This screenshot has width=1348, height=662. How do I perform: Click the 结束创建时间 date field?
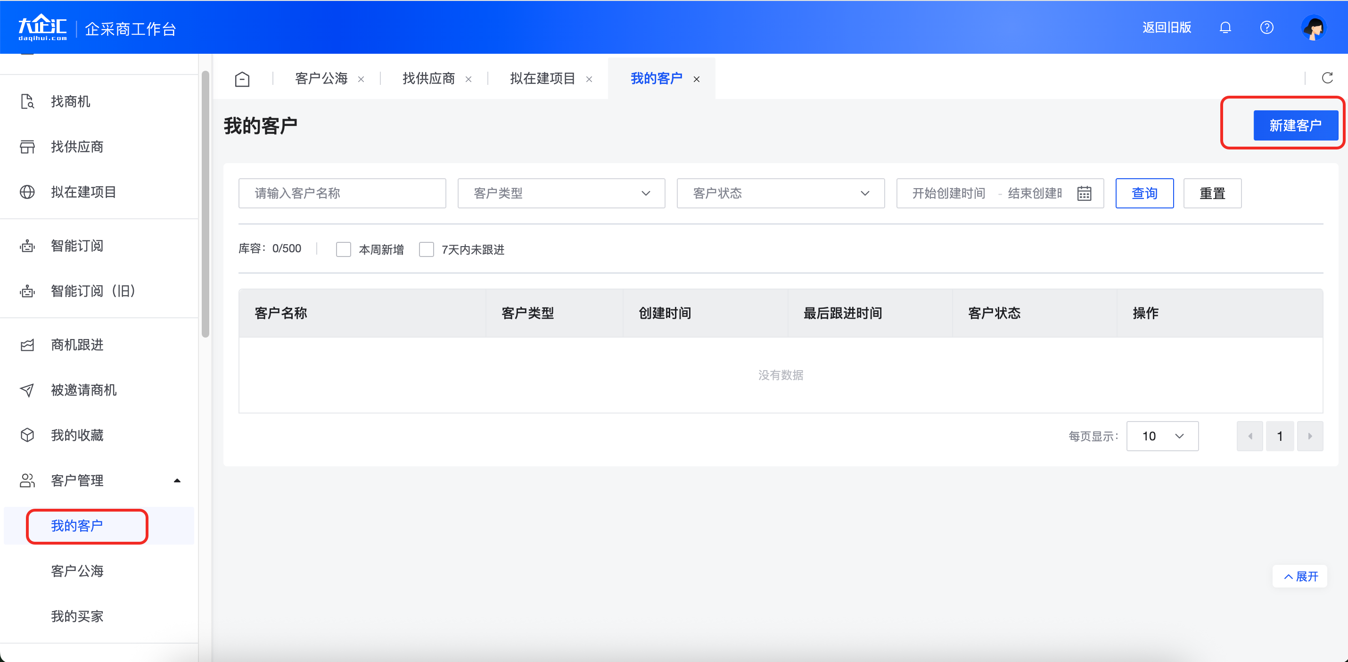tap(1035, 194)
